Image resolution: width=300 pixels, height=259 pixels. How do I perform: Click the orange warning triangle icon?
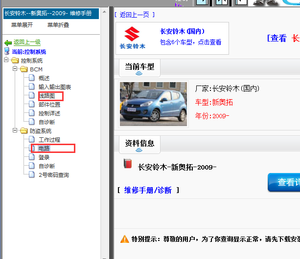click(x=125, y=239)
